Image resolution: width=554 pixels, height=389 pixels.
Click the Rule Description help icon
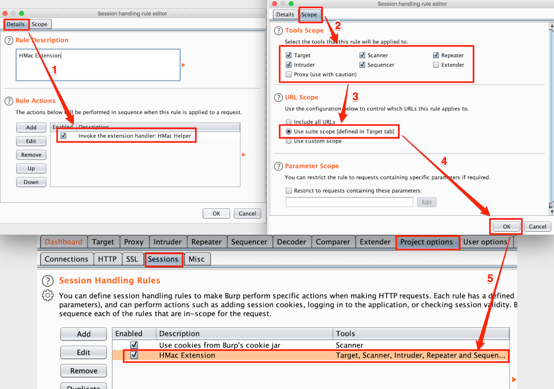(9, 40)
